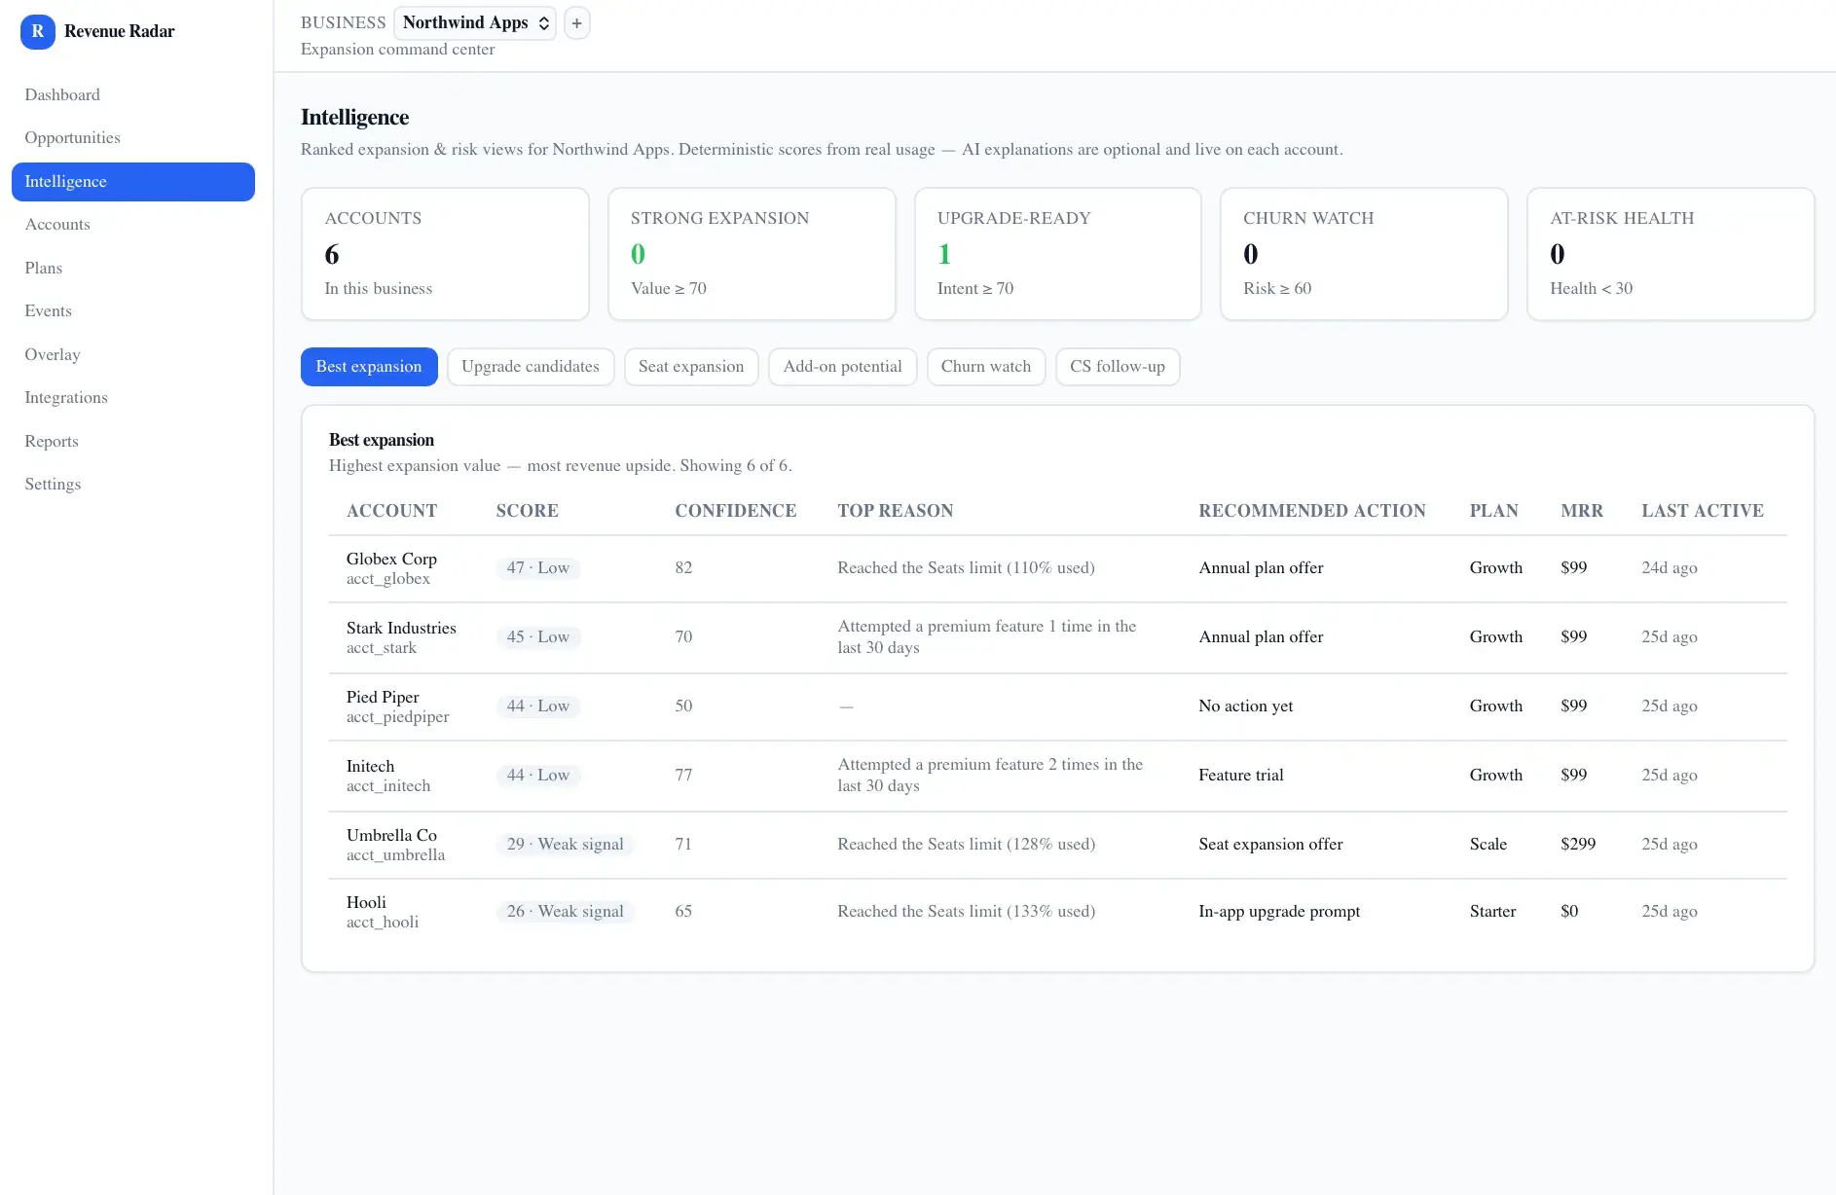Click the '24d ago' last active cell
Viewport: 1836px width, 1195px height.
click(1670, 568)
